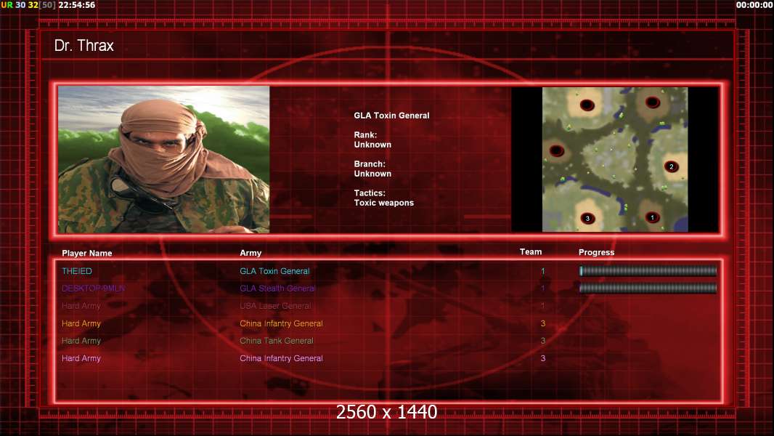Click the 'Team' column header
The height and width of the screenshot is (436, 774).
point(531,252)
